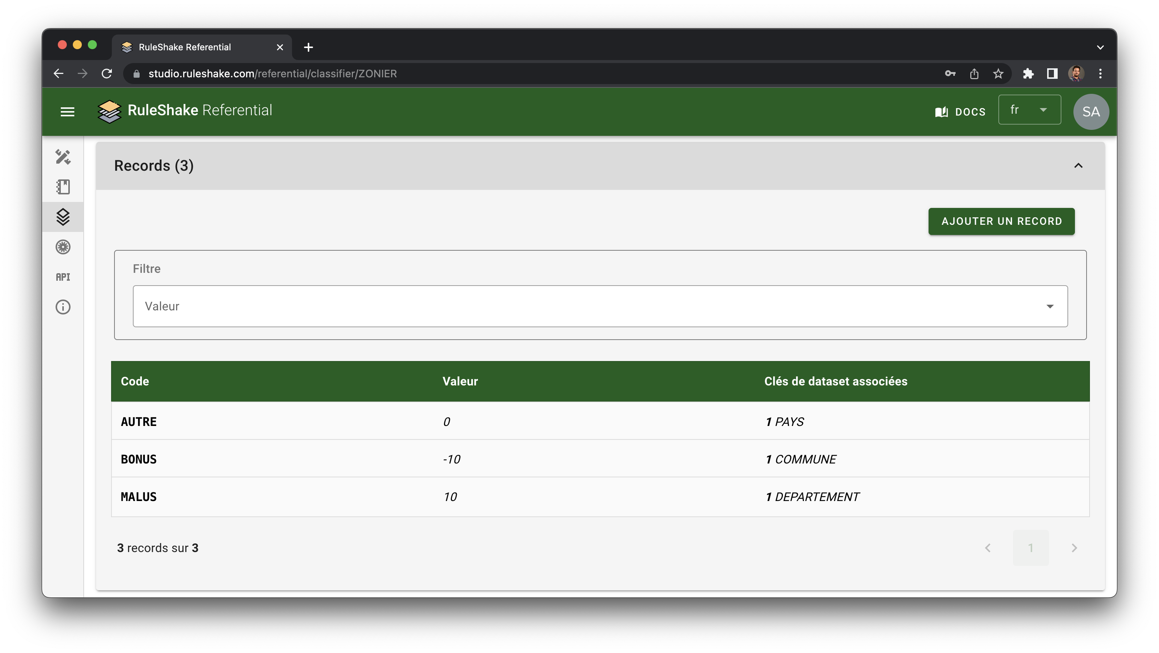Screen dimensions: 1159x653
Task: Click the browser address bar URL
Action: pyautogui.click(x=272, y=74)
